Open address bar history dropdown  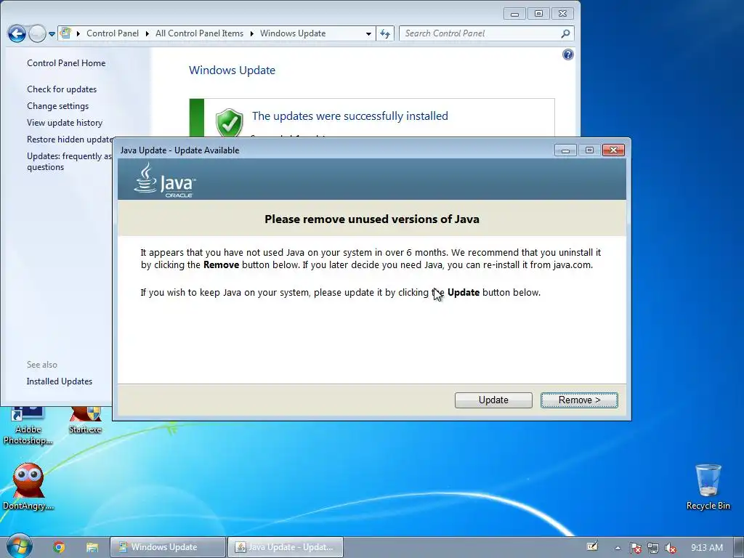point(368,33)
